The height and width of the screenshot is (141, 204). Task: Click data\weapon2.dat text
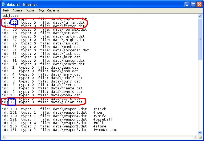pos(70,113)
